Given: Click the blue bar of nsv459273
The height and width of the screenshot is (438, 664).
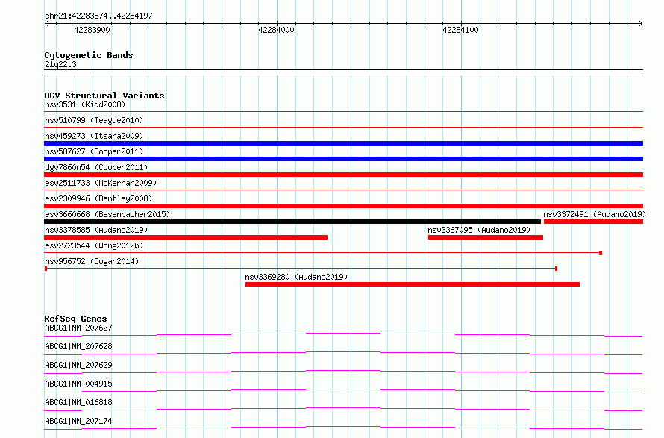Looking at the screenshot, I should 343,143.
